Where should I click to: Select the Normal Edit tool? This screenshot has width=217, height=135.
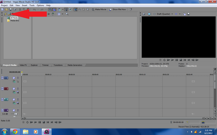76,9
